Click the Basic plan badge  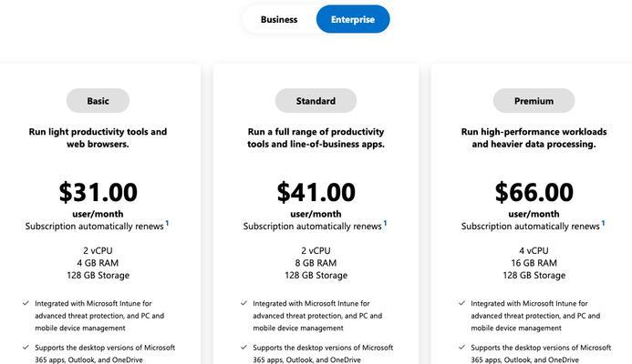tap(98, 101)
